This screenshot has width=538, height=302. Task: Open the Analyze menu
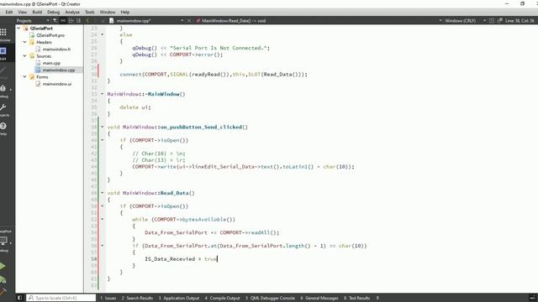[x=72, y=12]
